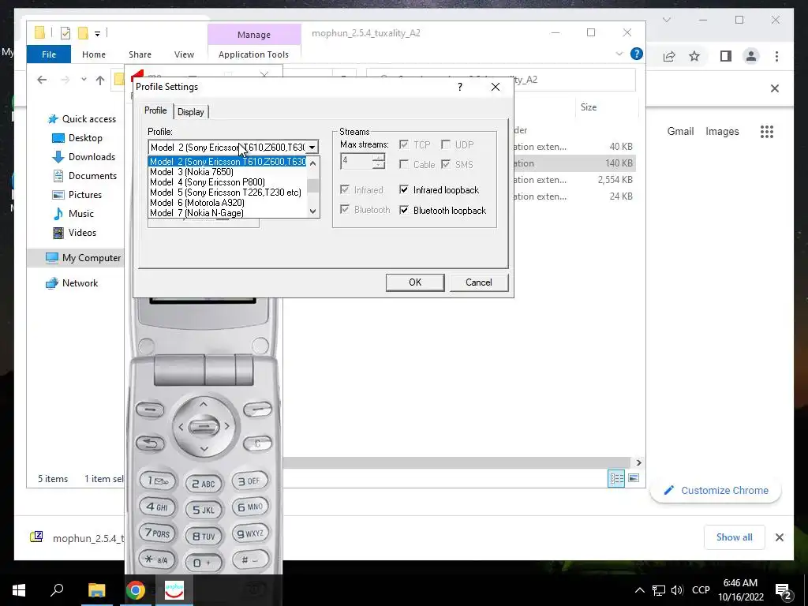The width and height of the screenshot is (808, 606).
Task: Open Network in Explorer sidebar
Action: tap(72, 283)
